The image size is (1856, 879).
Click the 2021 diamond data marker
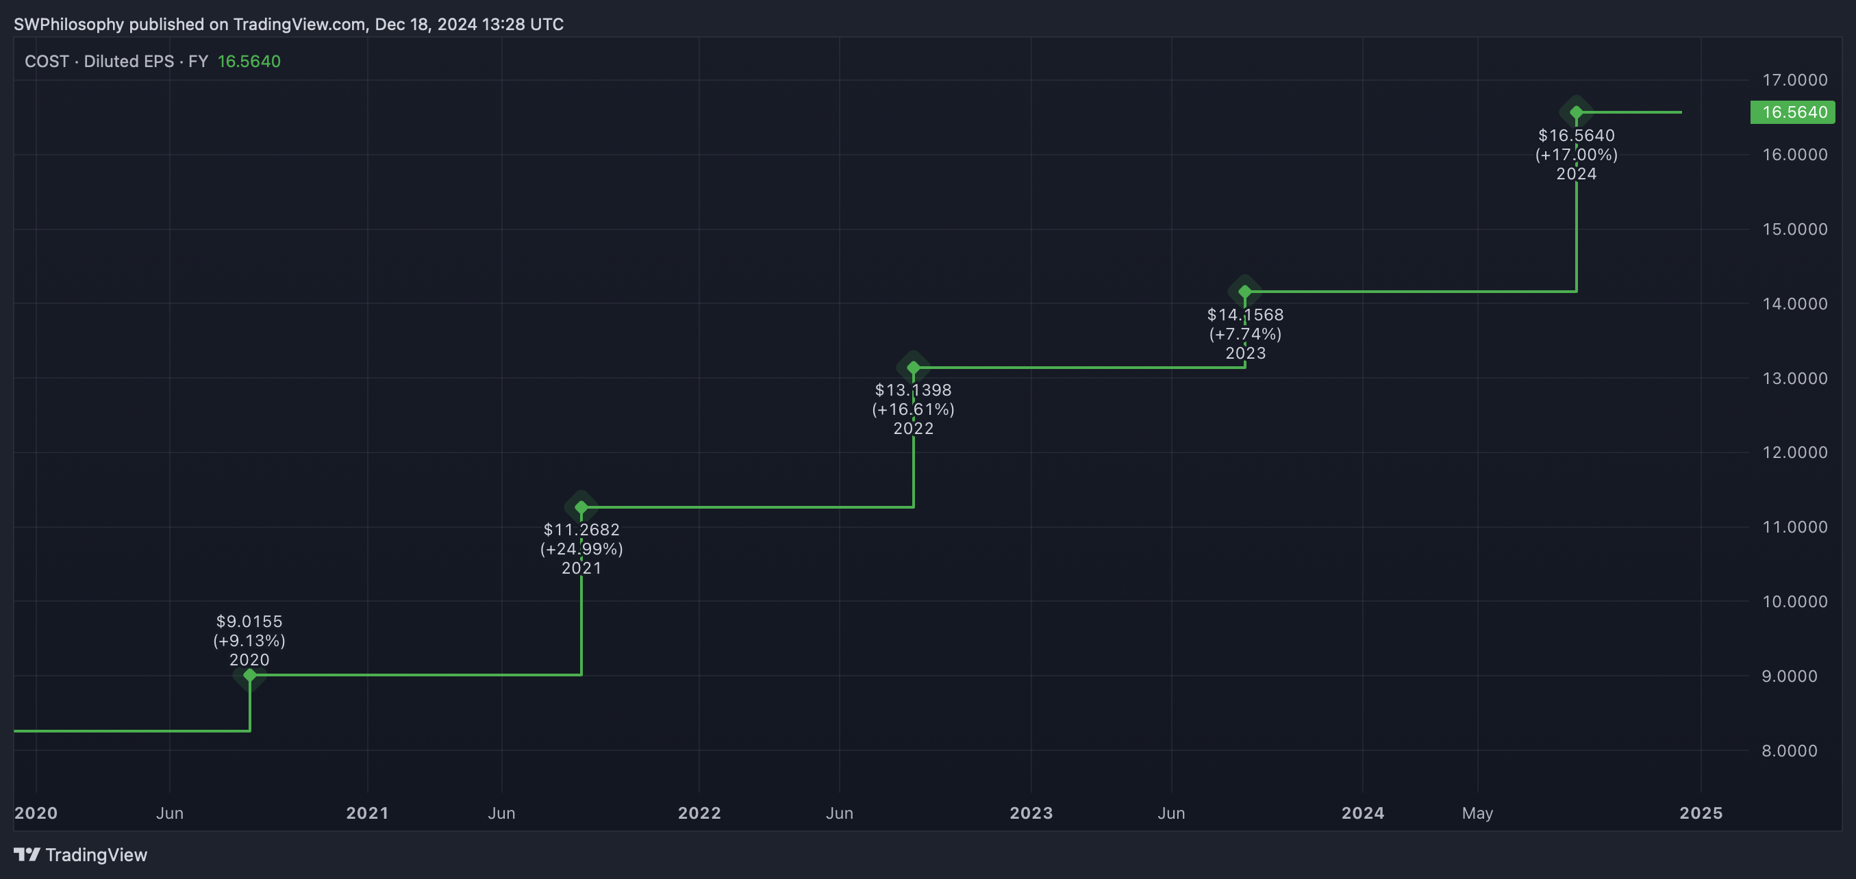click(581, 507)
